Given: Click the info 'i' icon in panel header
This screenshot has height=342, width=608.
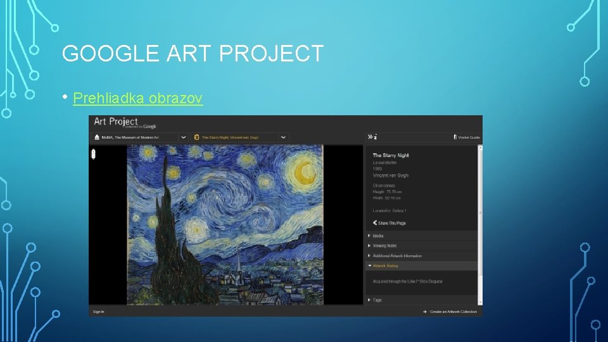Looking at the screenshot, I should point(376,137).
